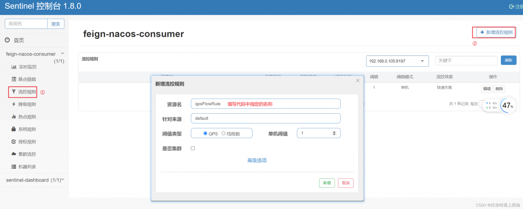
Task: Select the 线程数 radio button
Action: tap(224, 133)
